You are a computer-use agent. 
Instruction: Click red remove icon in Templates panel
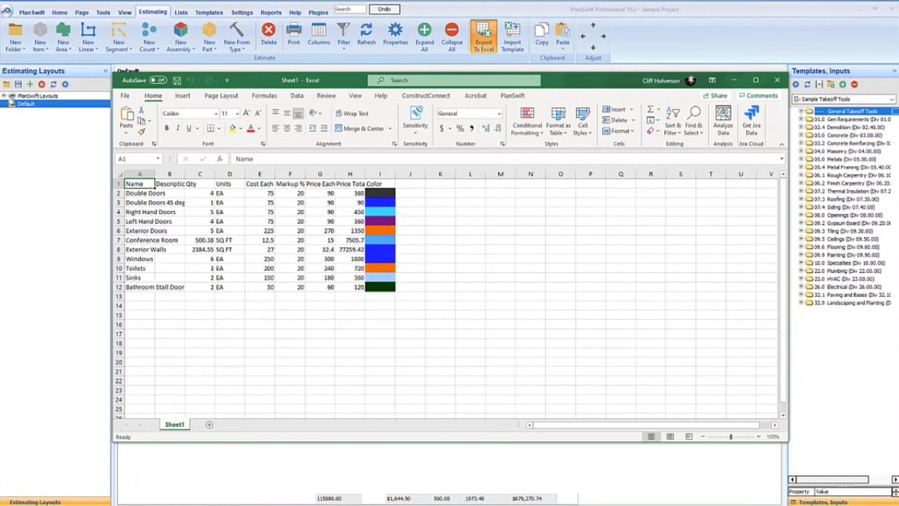(854, 85)
